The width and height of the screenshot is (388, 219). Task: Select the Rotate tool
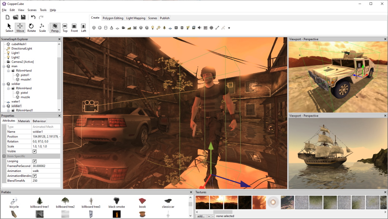point(31,27)
